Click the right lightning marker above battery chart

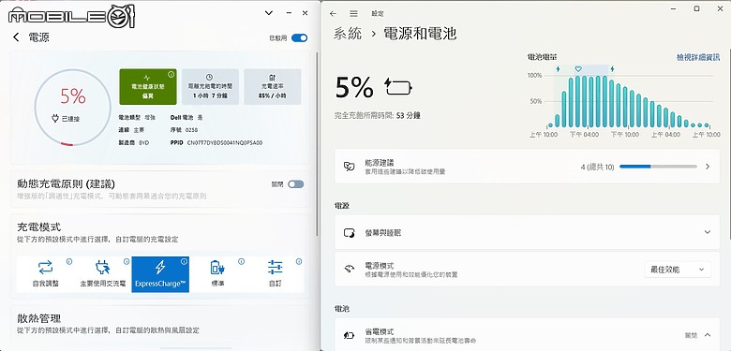(x=612, y=69)
